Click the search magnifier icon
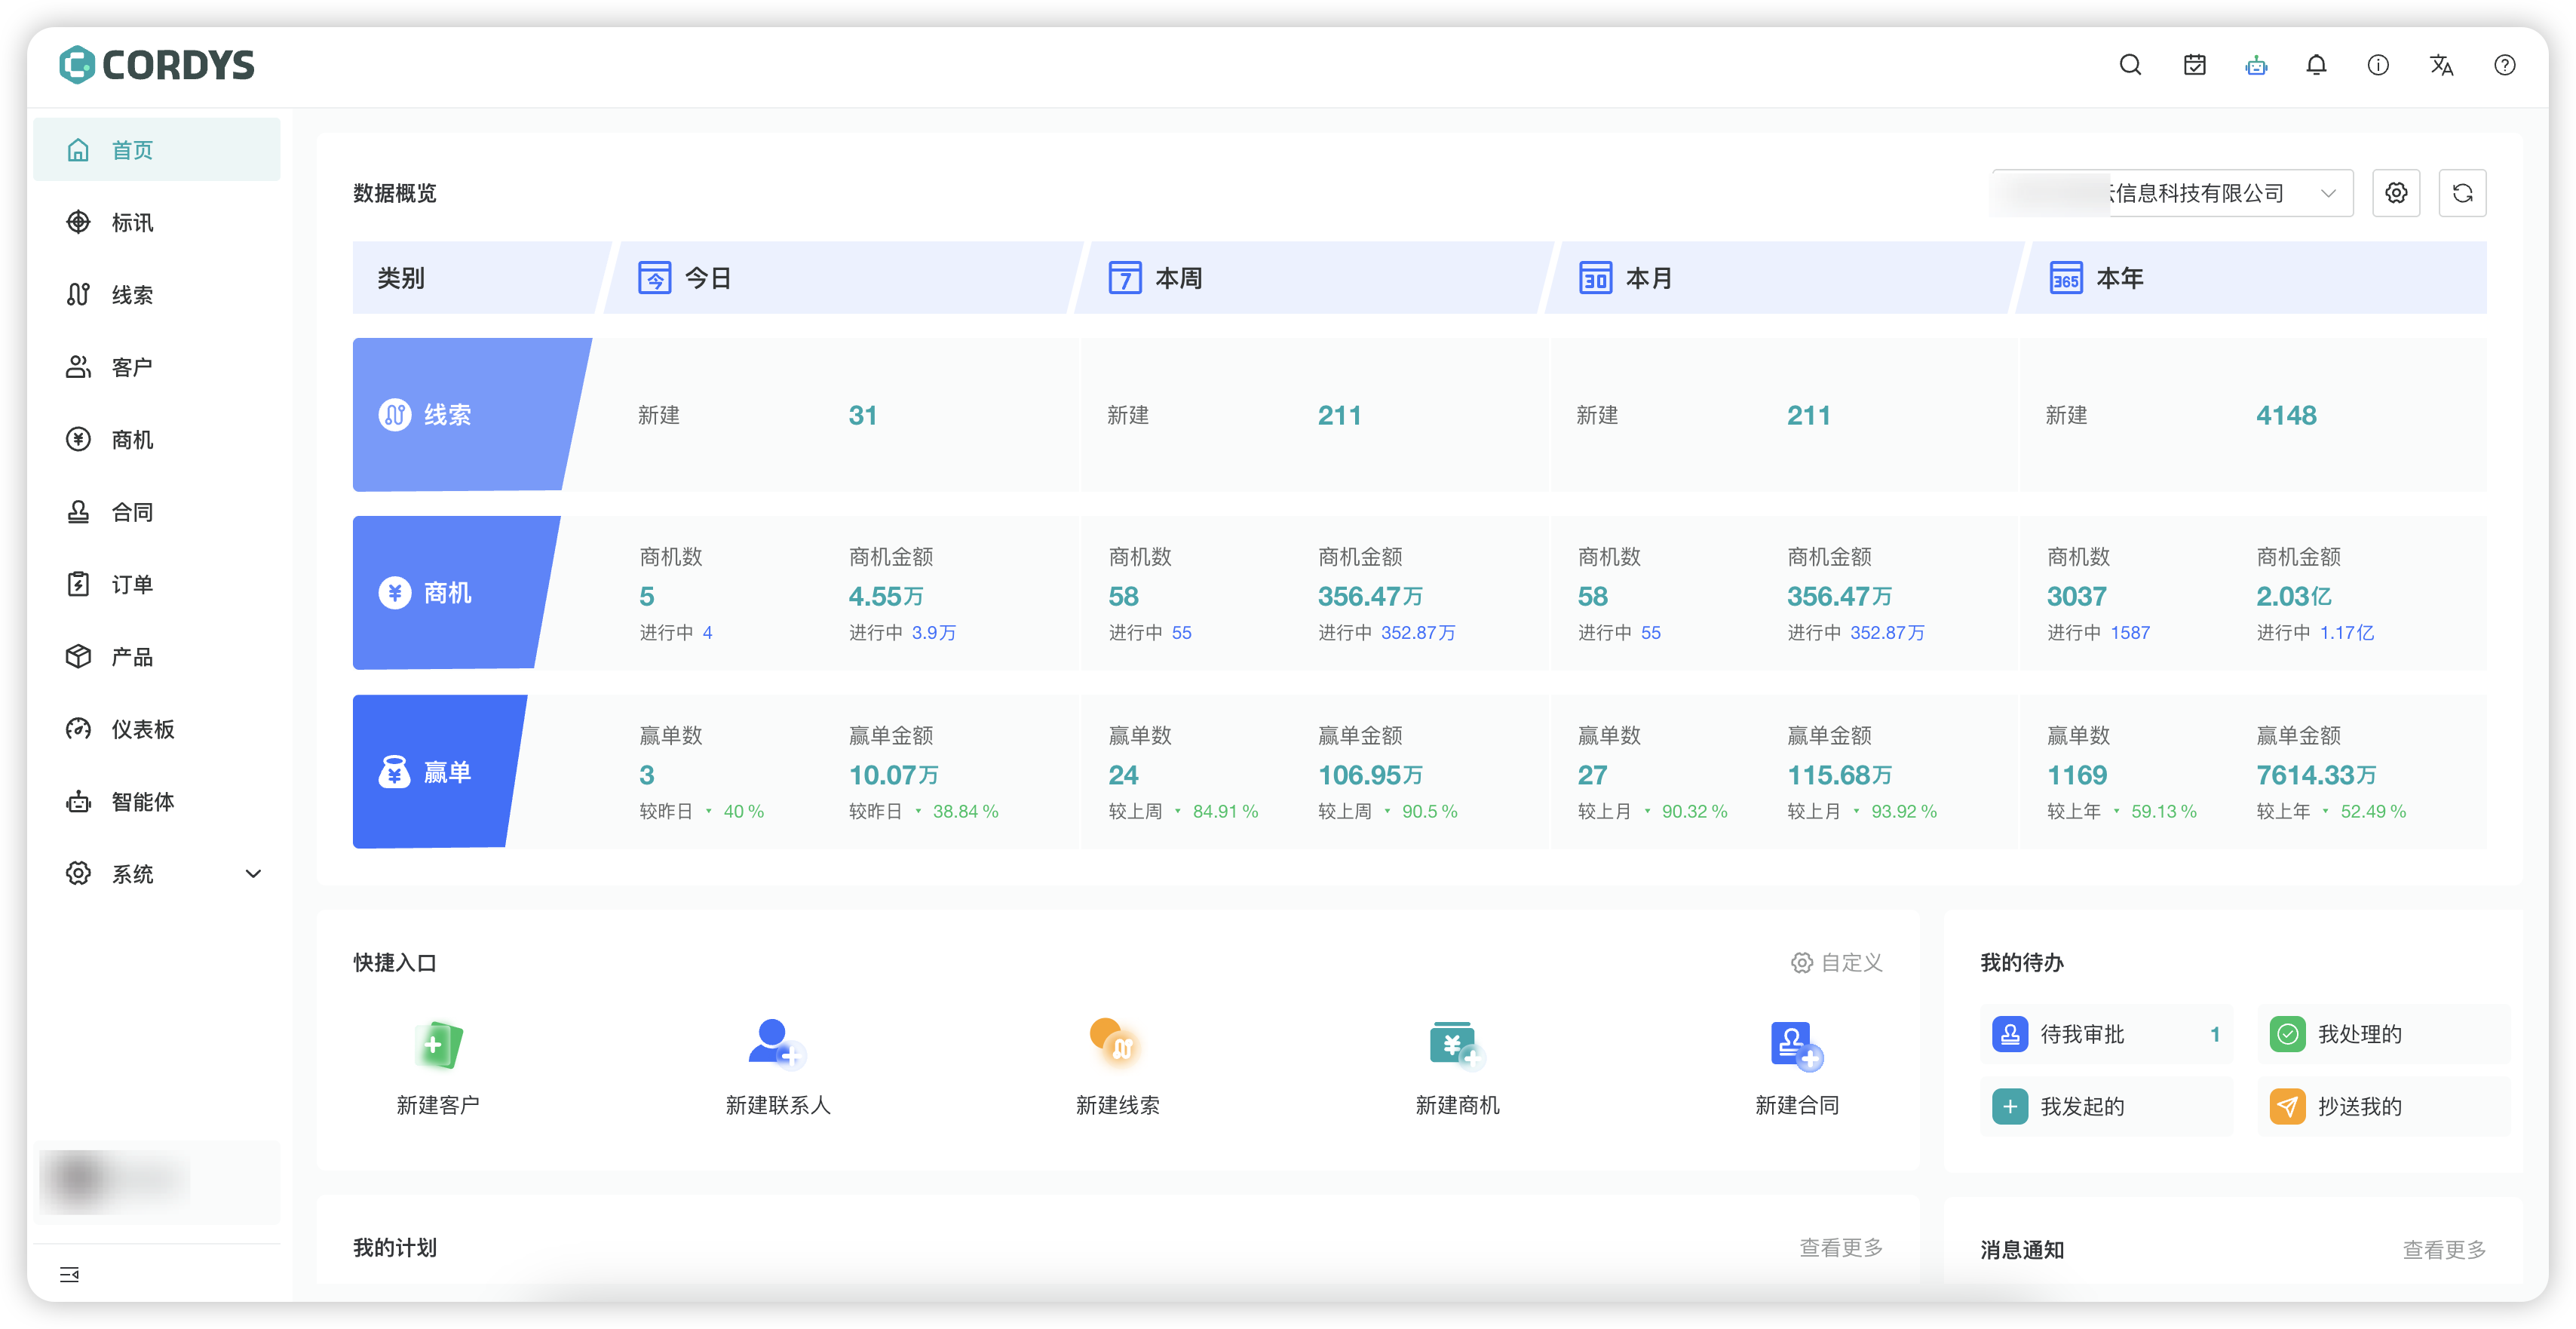This screenshot has width=2576, height=1329. coord(2130,65)
